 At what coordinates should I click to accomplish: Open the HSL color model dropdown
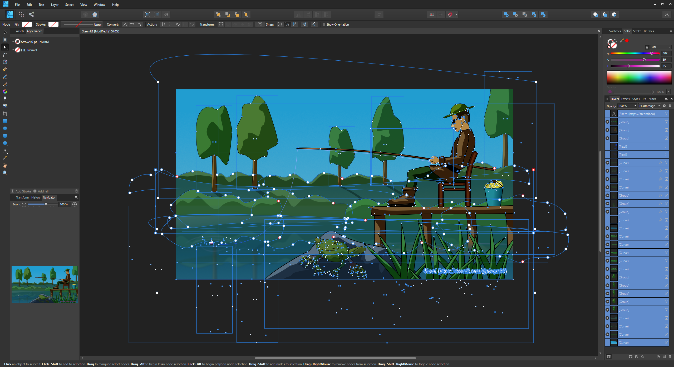[661, 47]
